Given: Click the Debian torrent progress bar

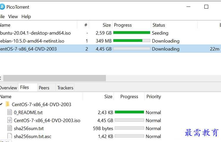Looking at the screenshot, I should (x=132, y=41).
